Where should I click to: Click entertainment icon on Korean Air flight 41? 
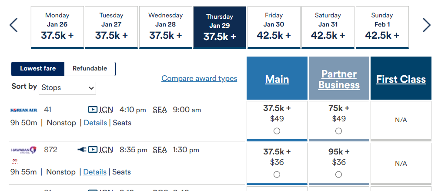point(92,110)
